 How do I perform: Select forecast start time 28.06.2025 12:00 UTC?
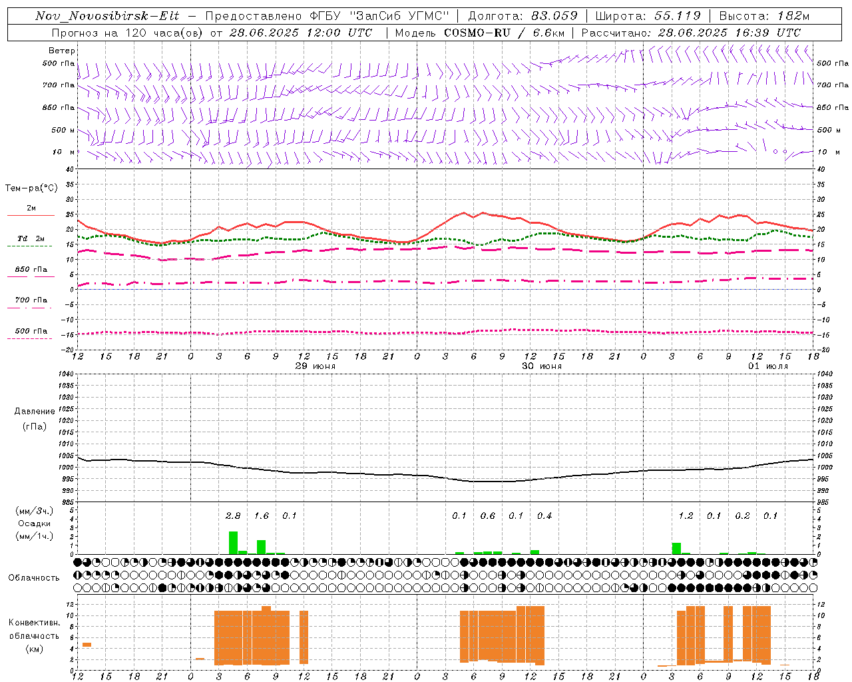point(300,33)
